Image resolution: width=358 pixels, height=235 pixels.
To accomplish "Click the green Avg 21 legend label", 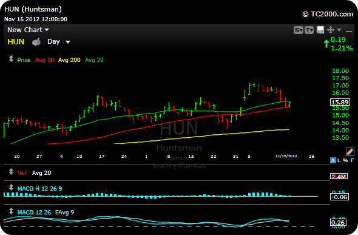I will click(94, 60).
